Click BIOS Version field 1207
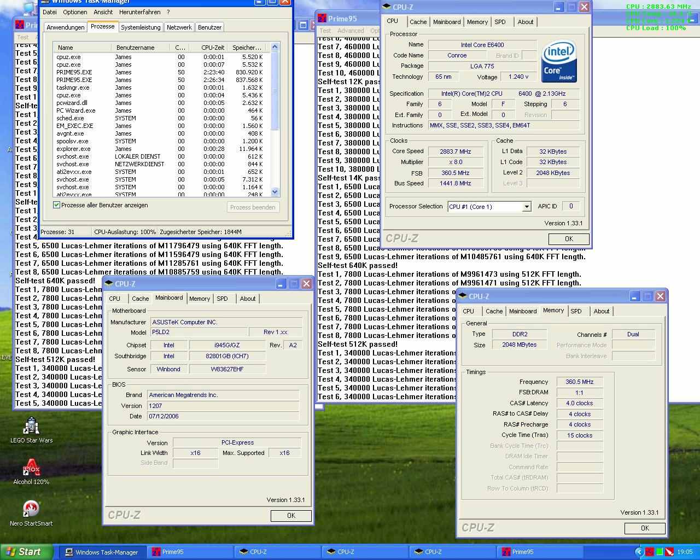The image size is (700, 560). click(223, 406)
